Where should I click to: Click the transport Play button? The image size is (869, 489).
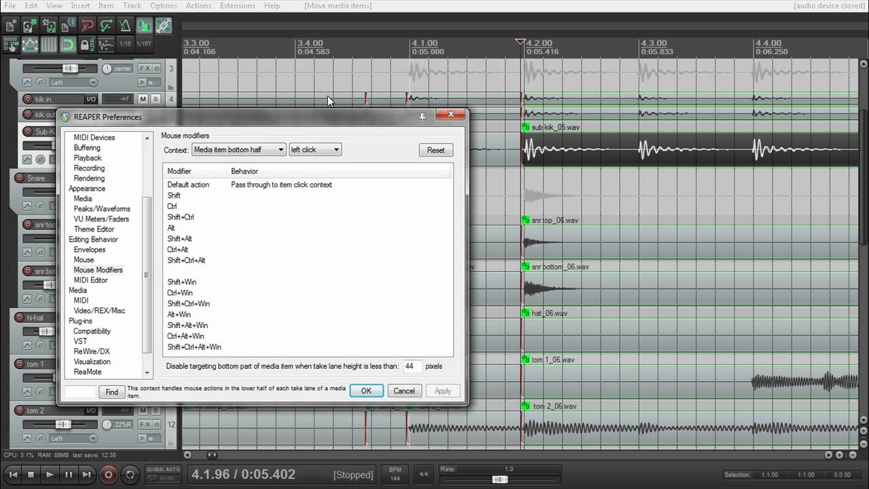click(50, 475)
